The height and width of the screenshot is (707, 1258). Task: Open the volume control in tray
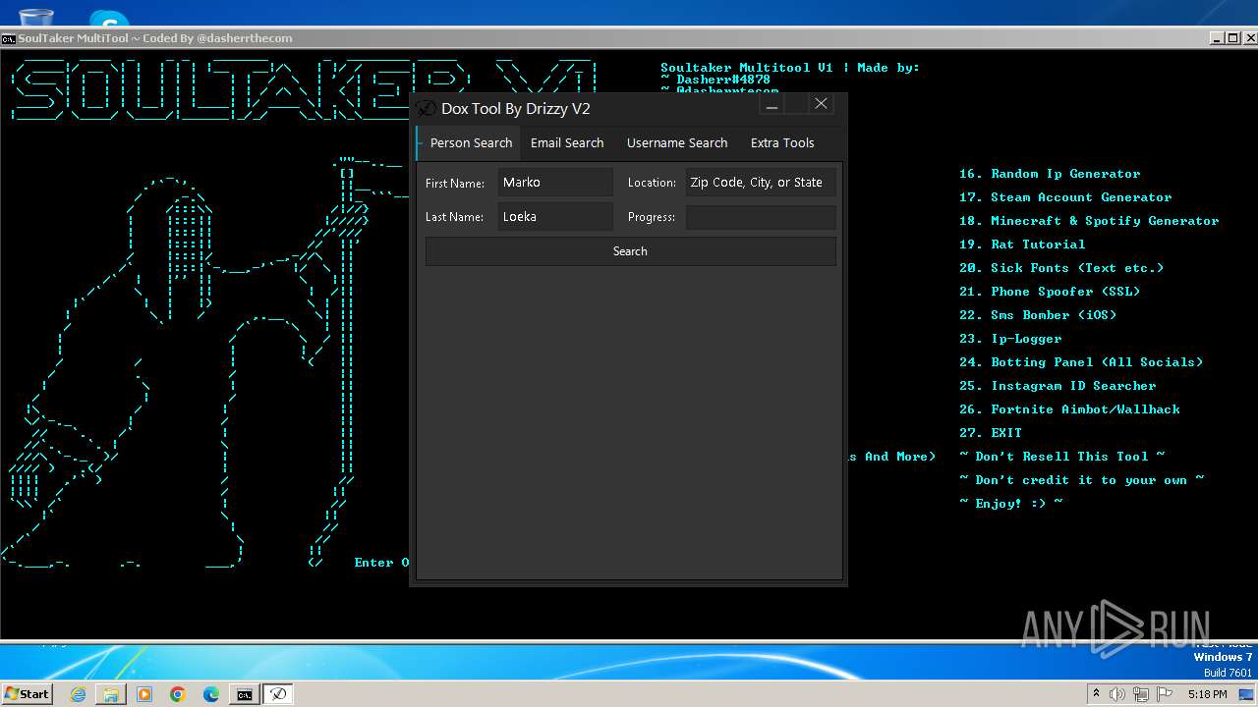[x=1117, y=694]
